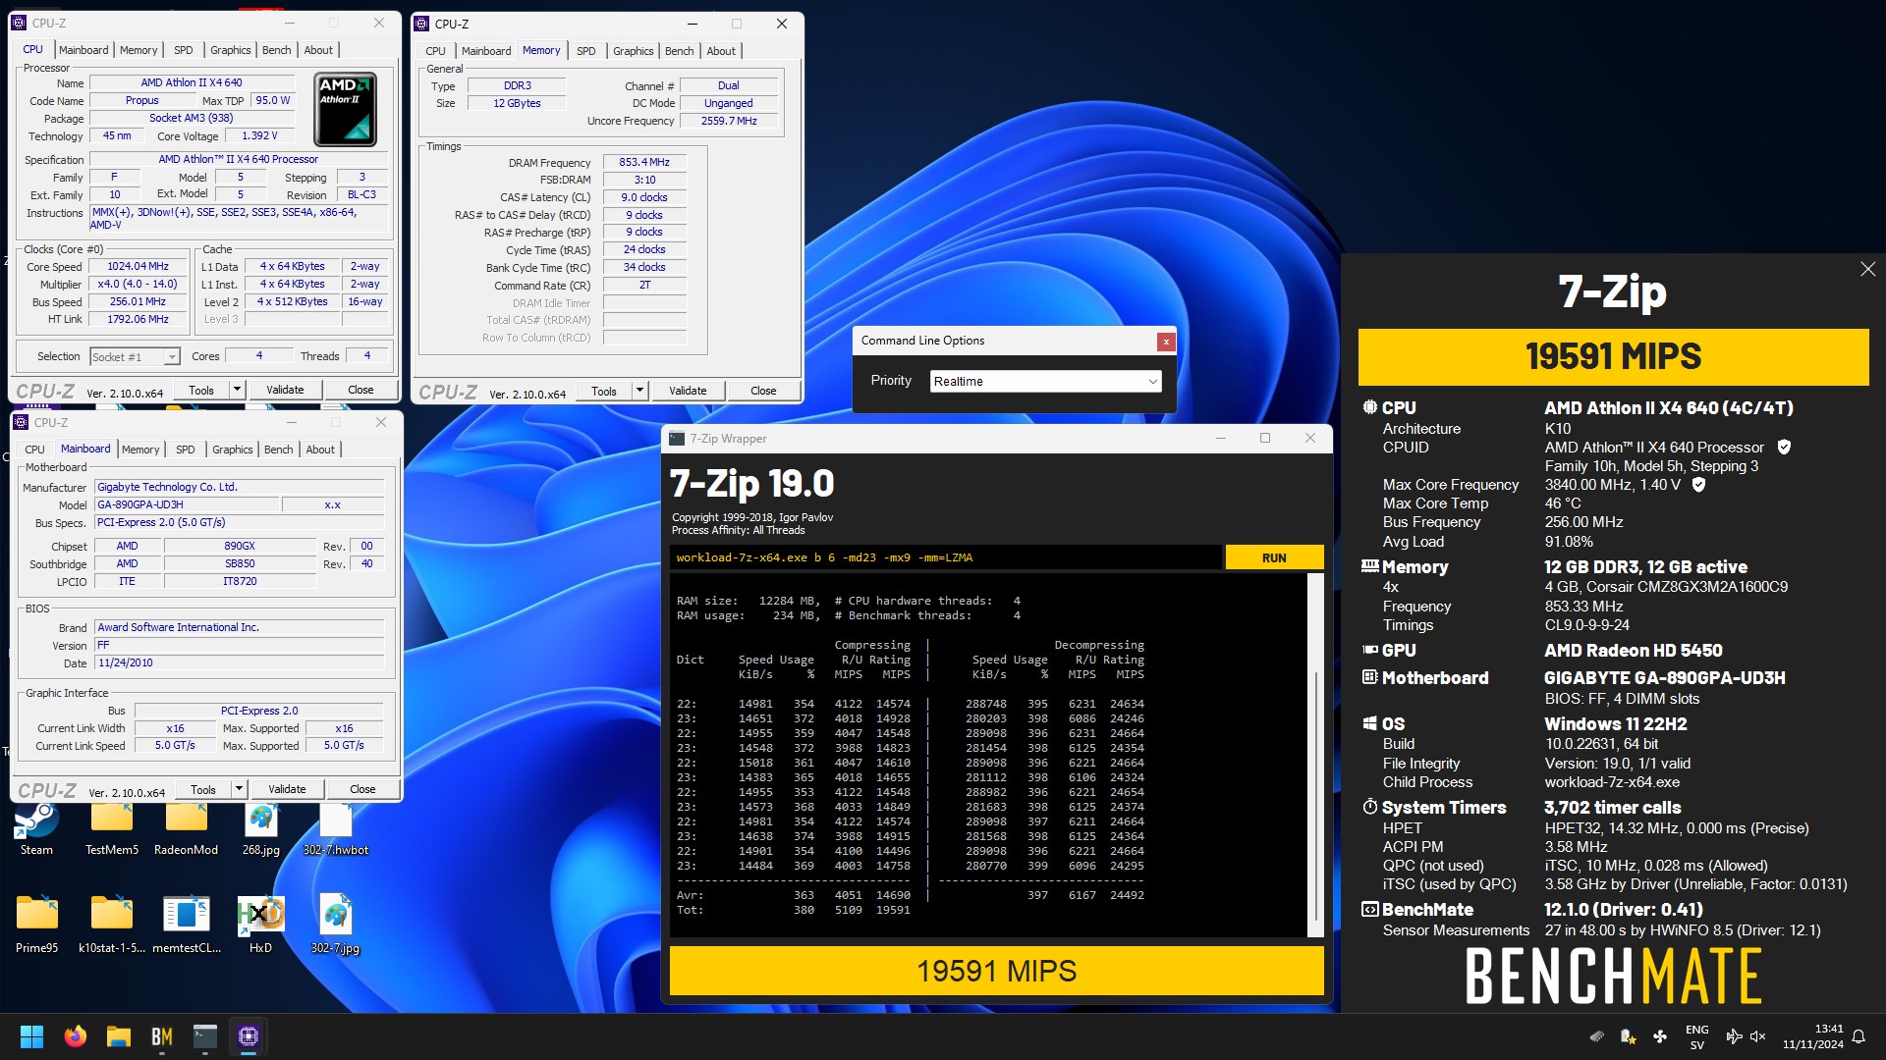Click the fan control tray icon

1660,1036
